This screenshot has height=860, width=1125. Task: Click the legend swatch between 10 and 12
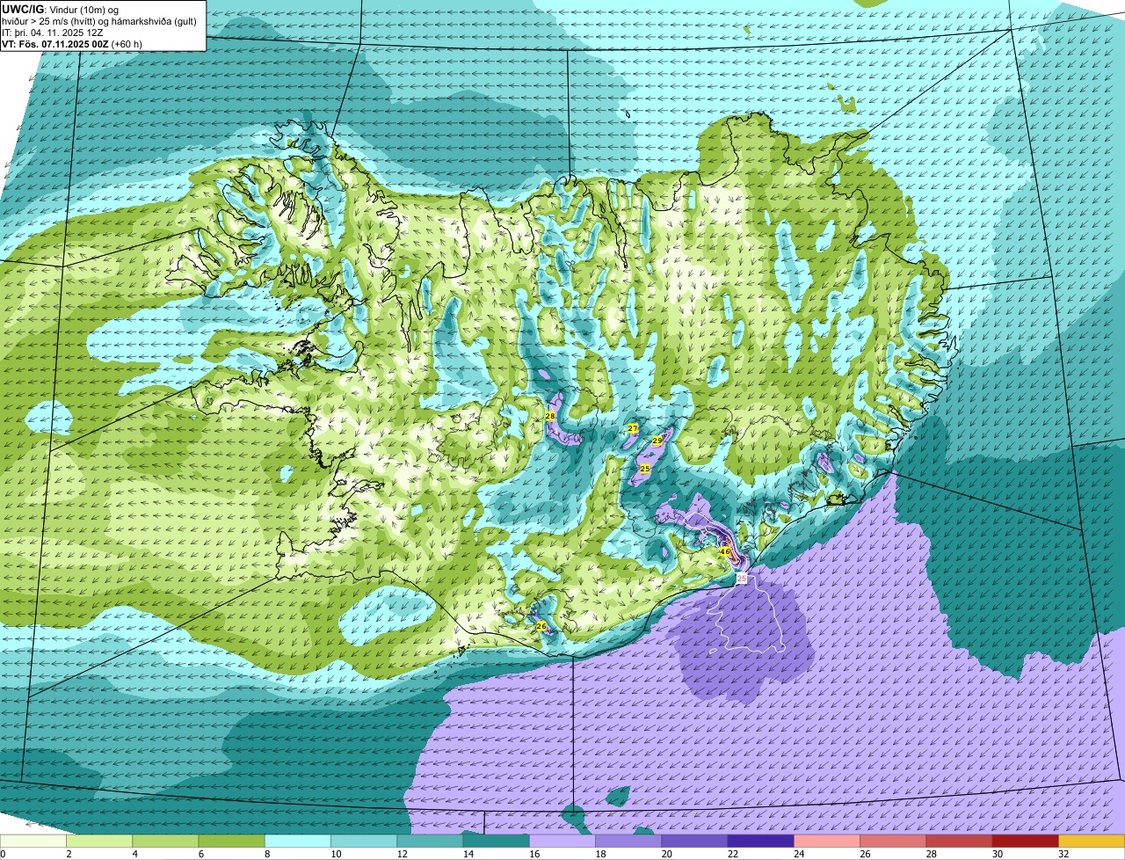click(x=364, y=842)
